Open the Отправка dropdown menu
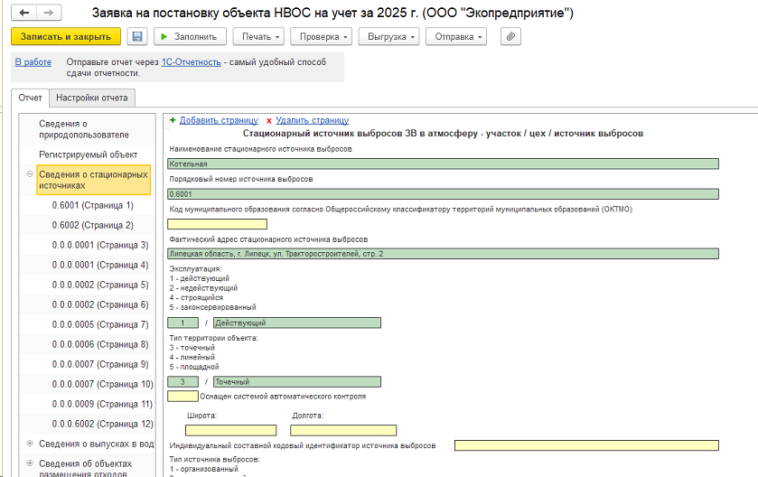Image resolution: width=758 pixels, height=477 pixels. point(457,37)
